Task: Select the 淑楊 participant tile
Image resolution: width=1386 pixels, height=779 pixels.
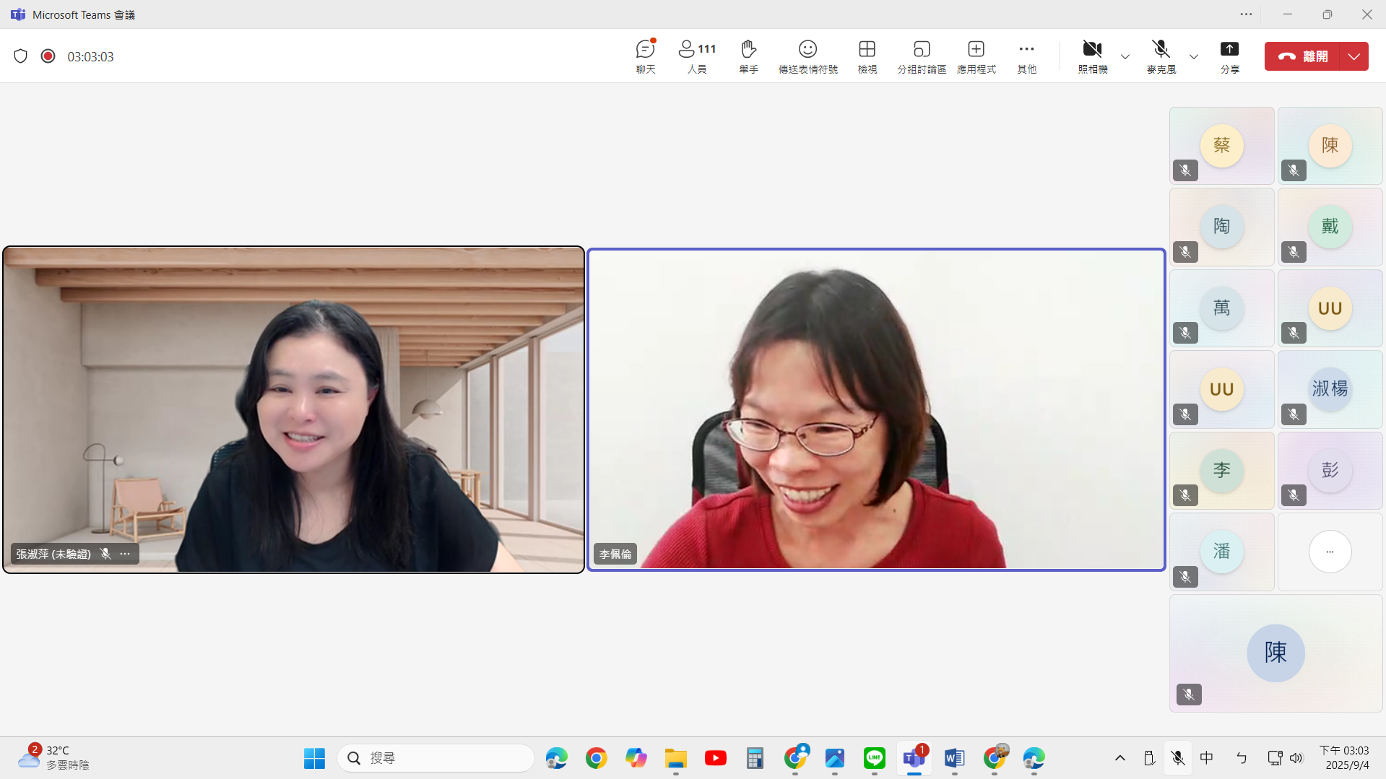Action: click(1329, 390)
